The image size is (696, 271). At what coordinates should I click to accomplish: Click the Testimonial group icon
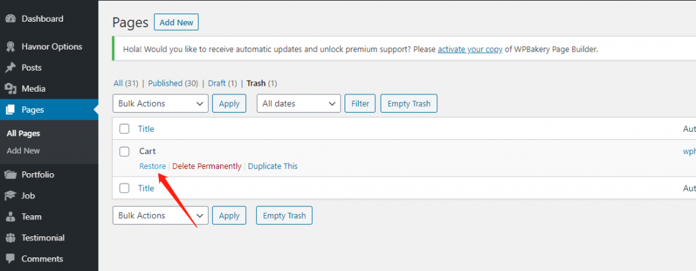[11, 238]
